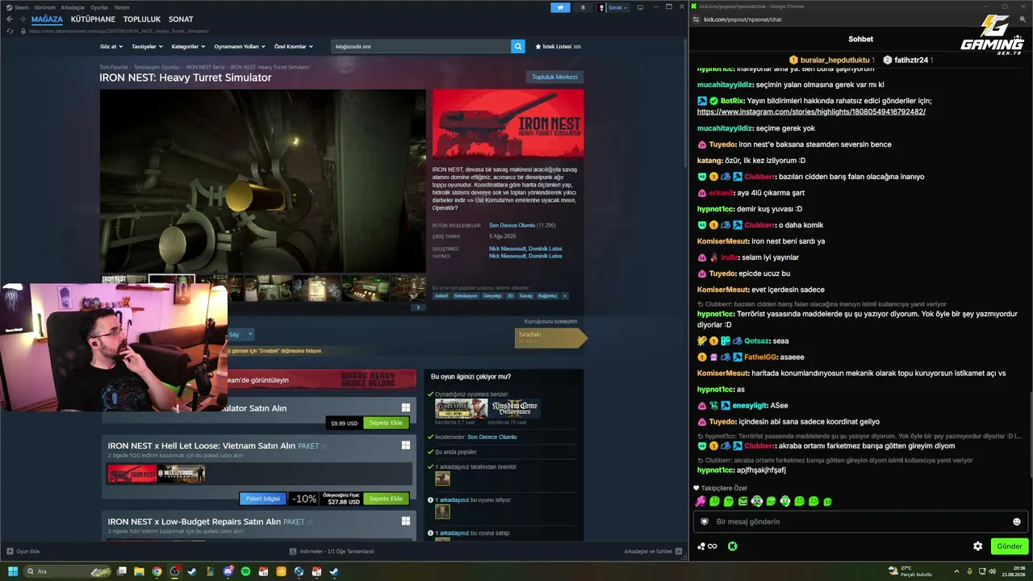
Task: Open the İstek Listesi wishlist link
Action: pyautogui.click(x=558, y=47)
